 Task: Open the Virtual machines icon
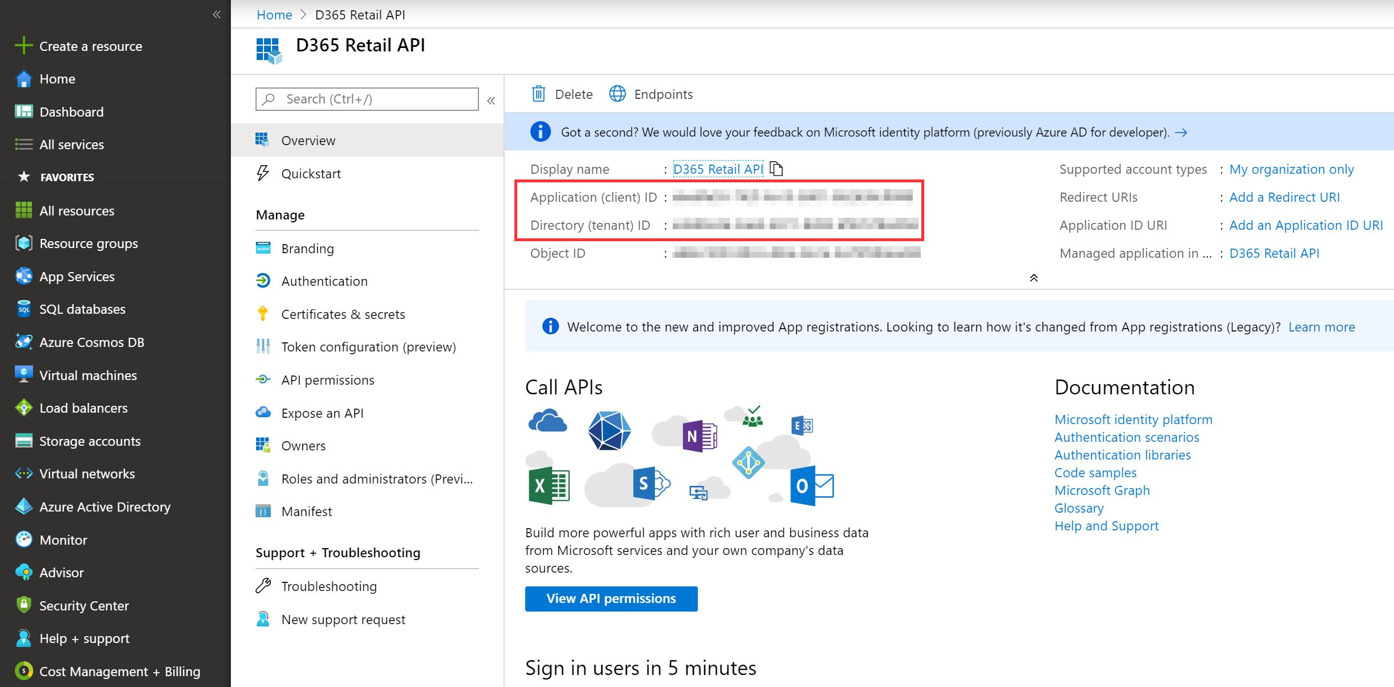23,375
